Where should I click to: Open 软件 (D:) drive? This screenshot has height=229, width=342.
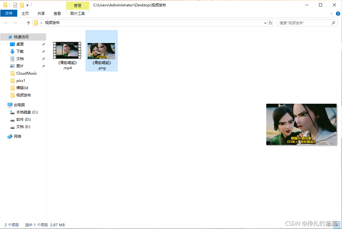pyautogui.click(x=23, y=120)
